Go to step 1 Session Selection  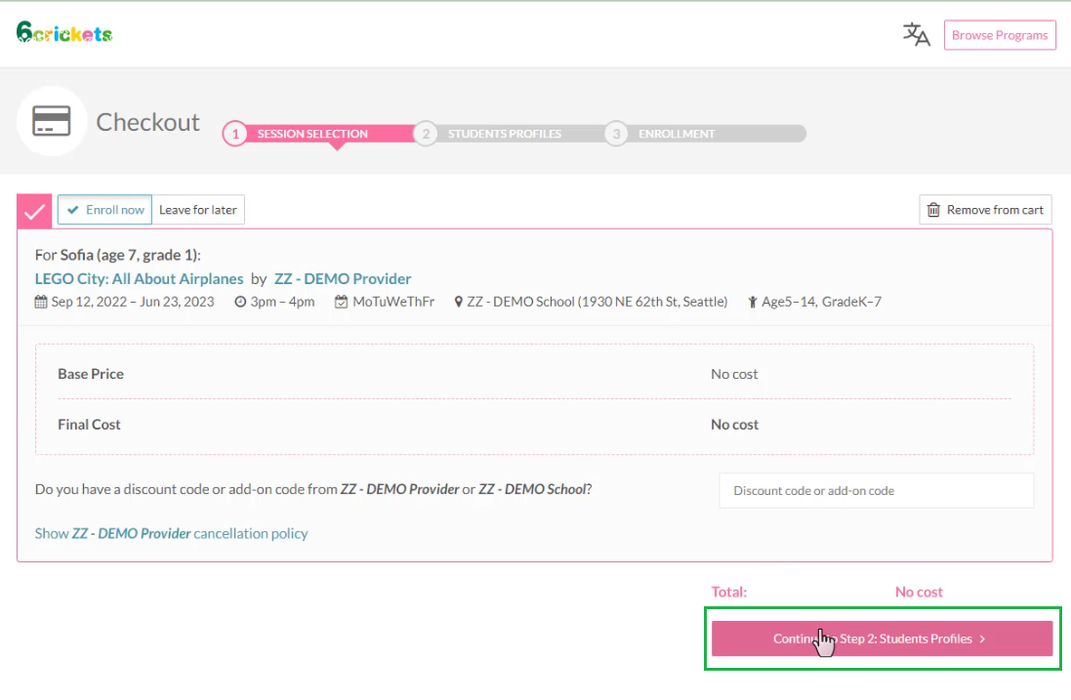pos(311,134)
